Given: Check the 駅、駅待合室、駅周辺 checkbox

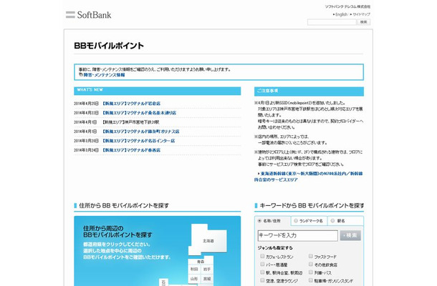Looking at the screenshot, I should click(x=262, y=272).
